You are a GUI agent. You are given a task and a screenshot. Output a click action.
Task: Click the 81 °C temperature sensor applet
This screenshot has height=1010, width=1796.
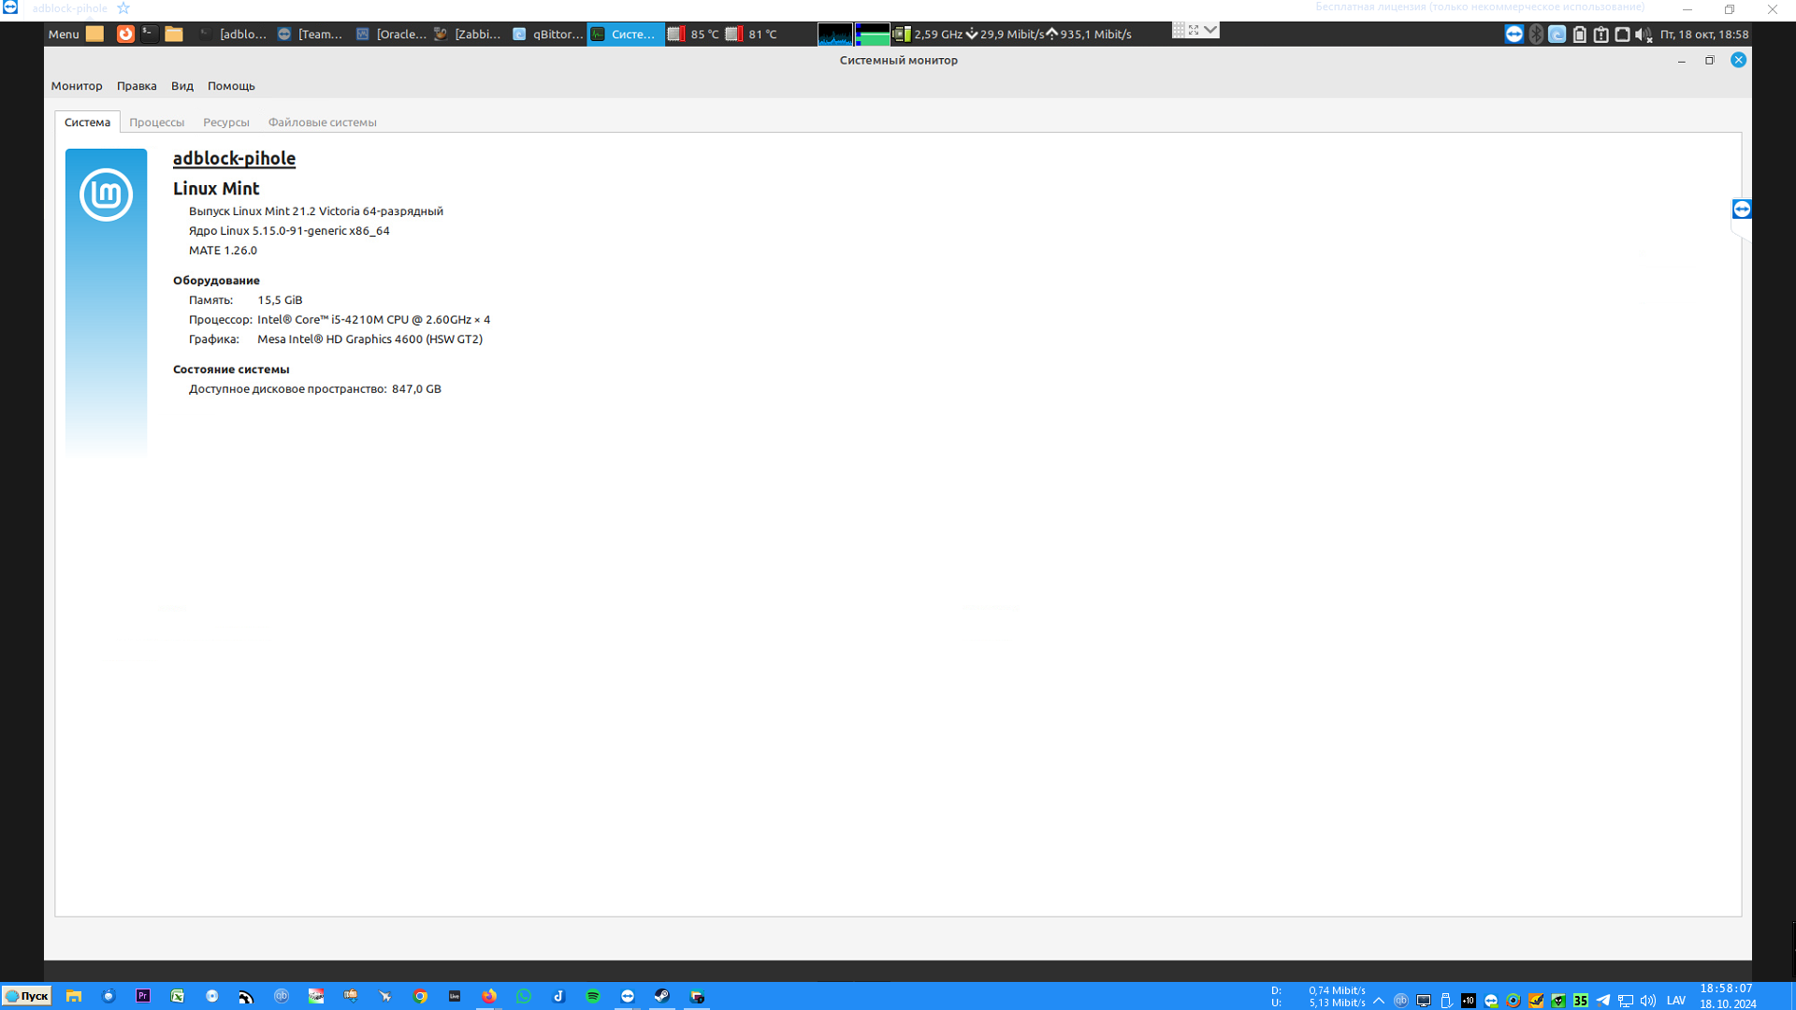[x=751, y=34]
